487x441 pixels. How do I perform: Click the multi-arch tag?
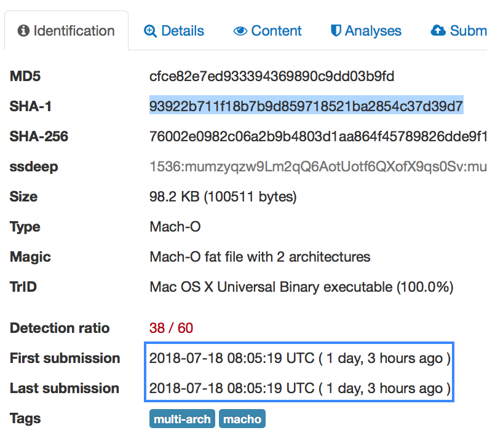[x=182, y=420]
